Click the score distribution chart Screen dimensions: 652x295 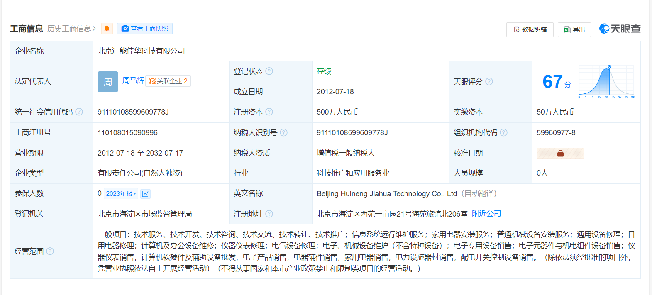pyautogui.click(x=607, y=81)
